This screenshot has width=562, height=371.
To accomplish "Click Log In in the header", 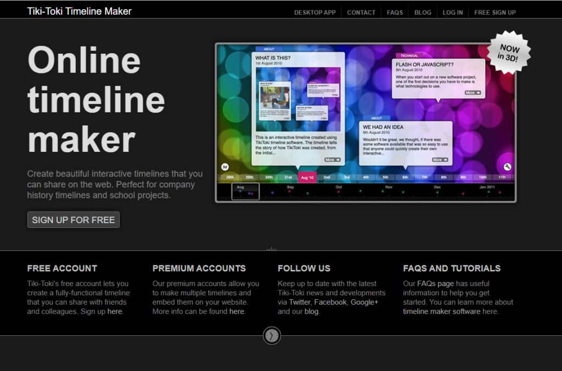I will [x=453, y=13].
